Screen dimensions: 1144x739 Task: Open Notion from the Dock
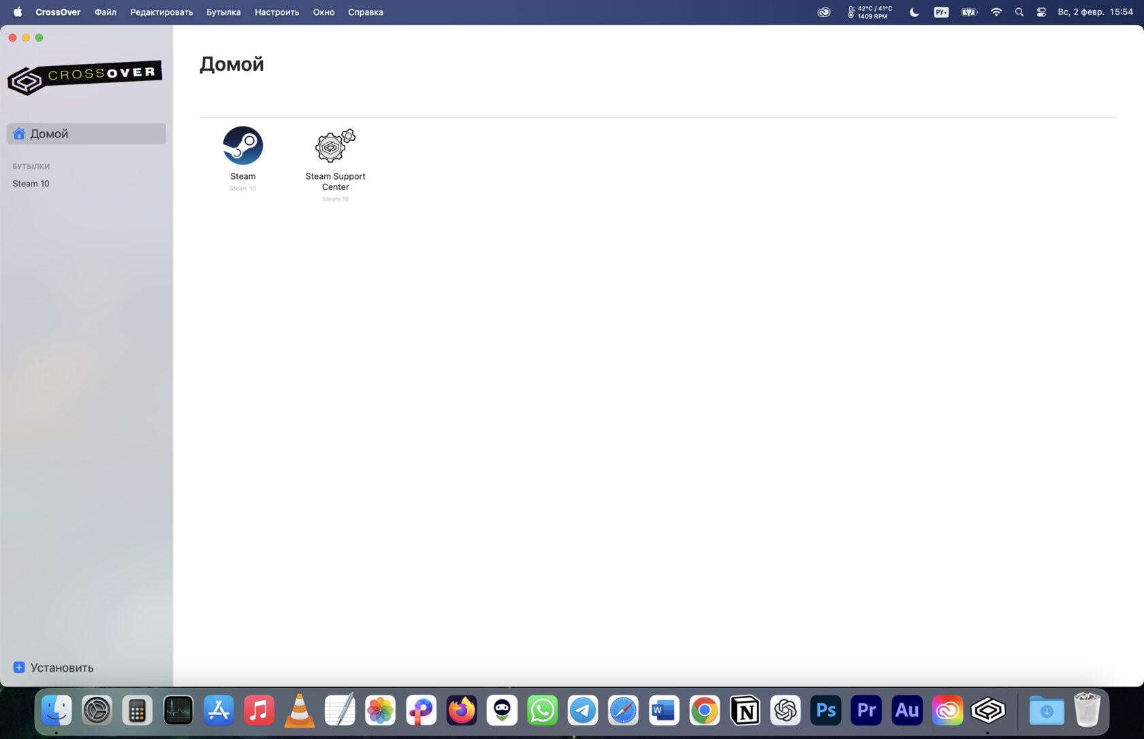(x=745, y=710)
